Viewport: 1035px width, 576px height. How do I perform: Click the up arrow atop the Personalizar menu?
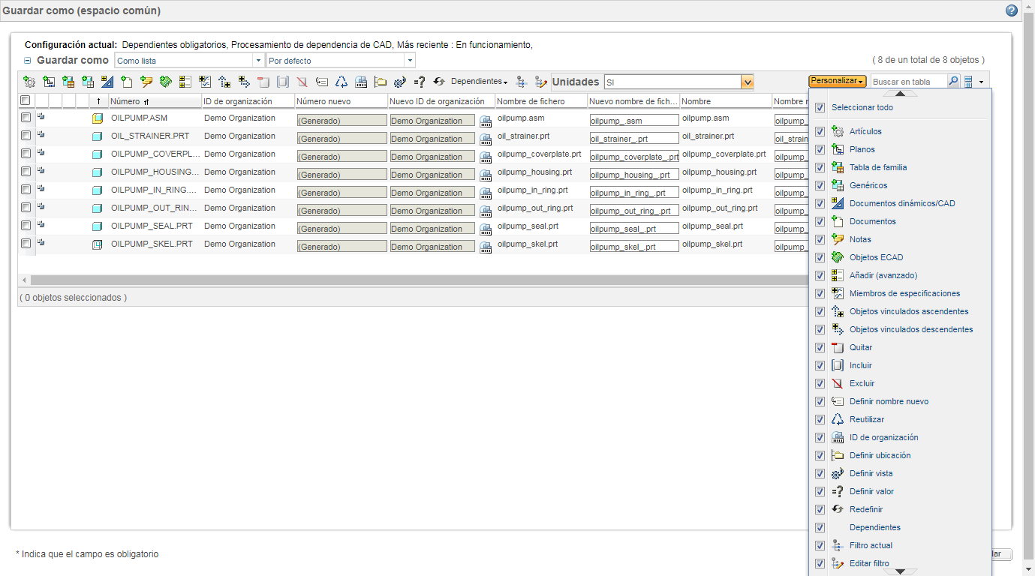tap(900, 93)
